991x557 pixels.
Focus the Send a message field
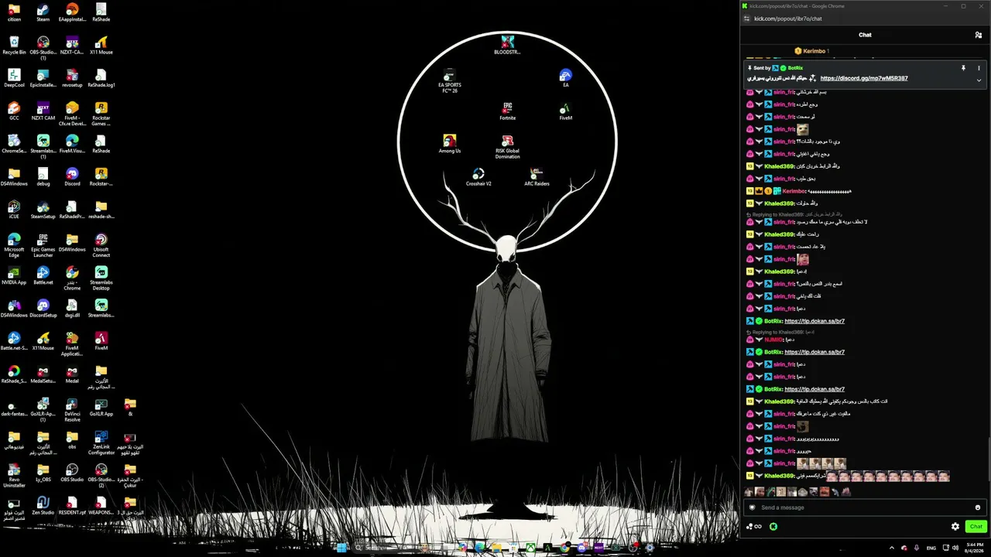(x=864, y=507)
